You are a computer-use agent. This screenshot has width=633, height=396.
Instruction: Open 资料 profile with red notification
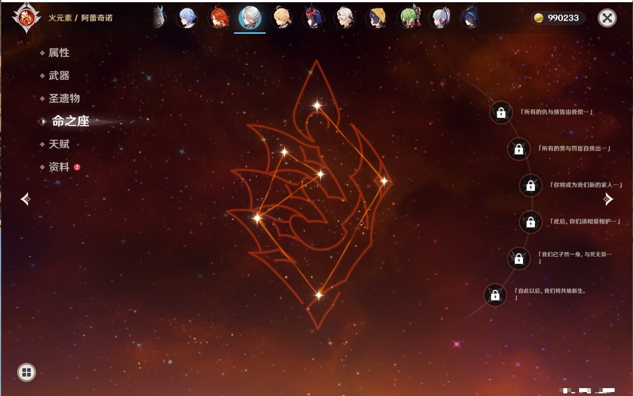point(59,167)
